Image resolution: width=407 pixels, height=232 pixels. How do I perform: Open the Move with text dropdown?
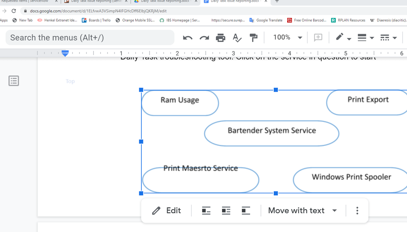pos(303,210)
